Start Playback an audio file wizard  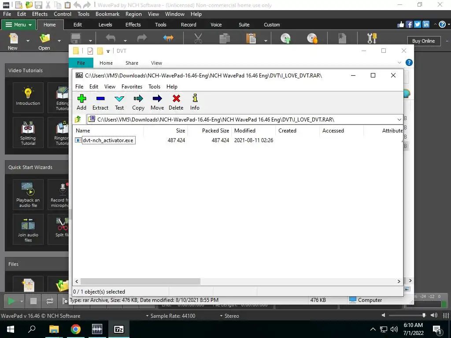(28, 194)
